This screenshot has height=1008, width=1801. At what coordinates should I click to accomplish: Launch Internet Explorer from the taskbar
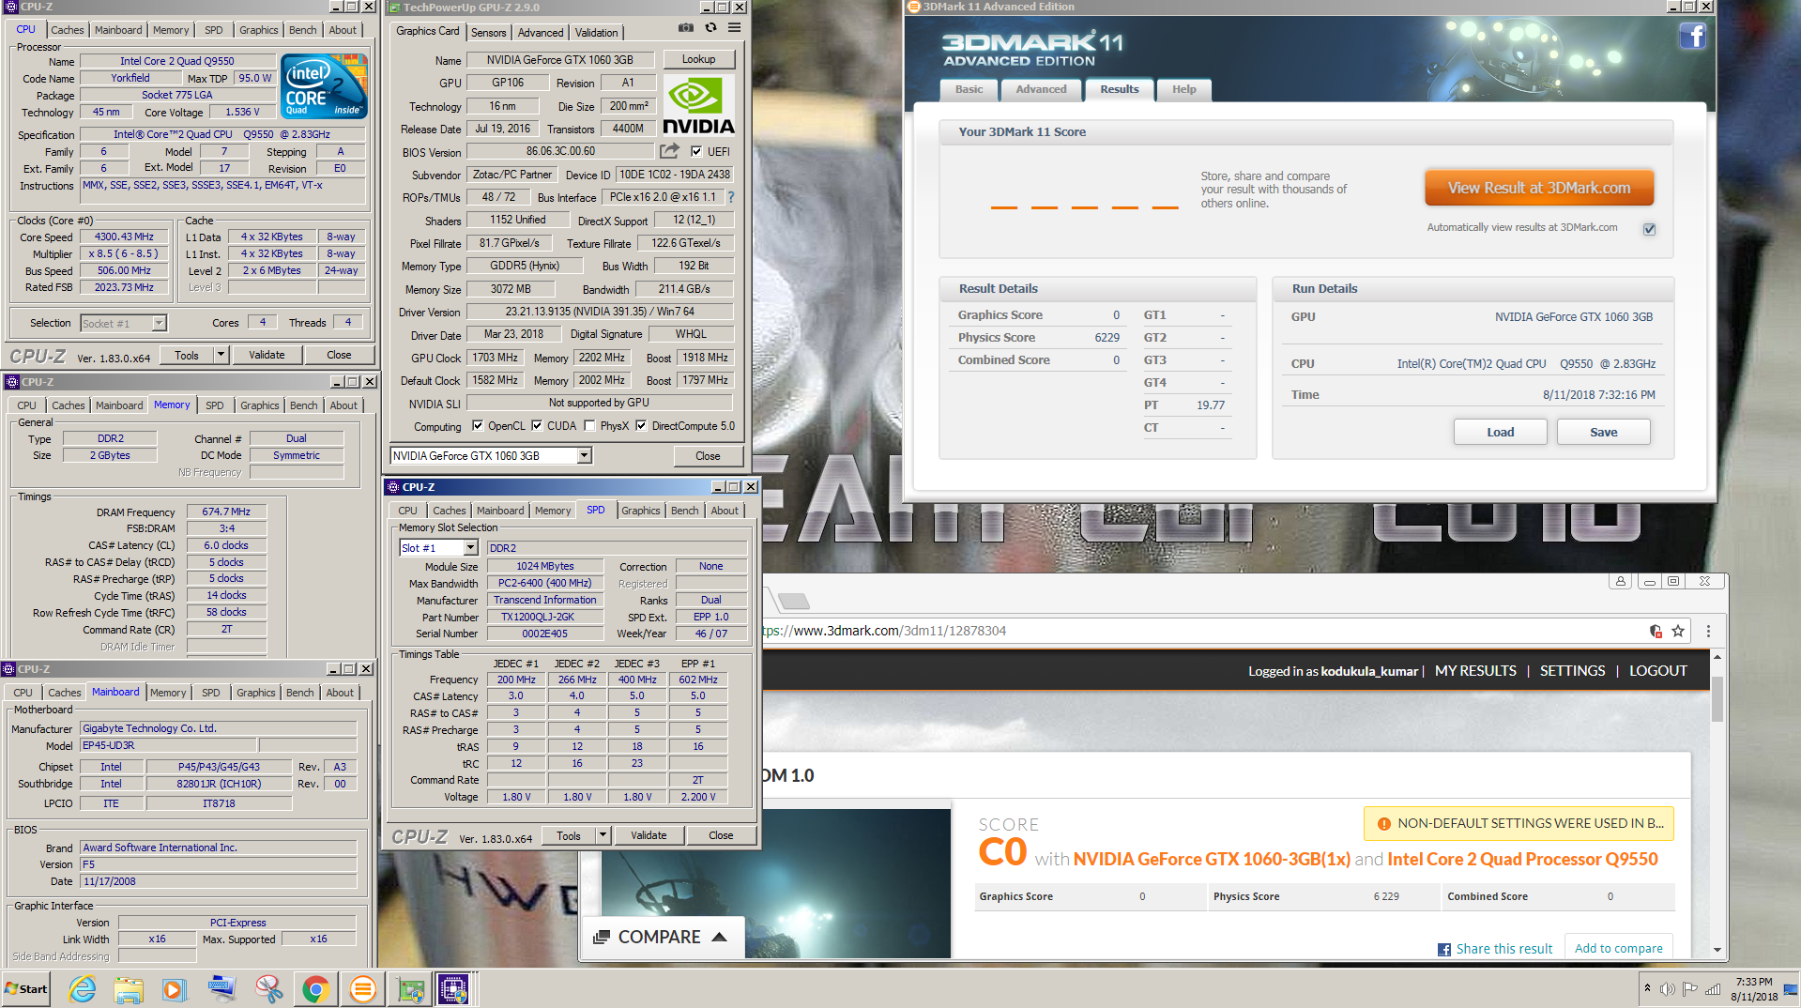tap(83, 989)
